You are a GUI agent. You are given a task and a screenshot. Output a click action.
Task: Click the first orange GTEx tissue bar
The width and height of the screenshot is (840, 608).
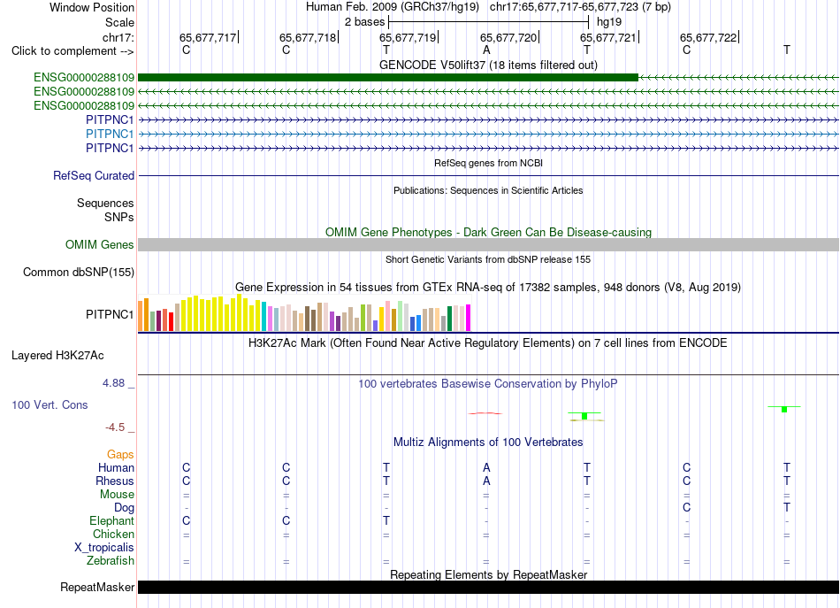[141, 316]
